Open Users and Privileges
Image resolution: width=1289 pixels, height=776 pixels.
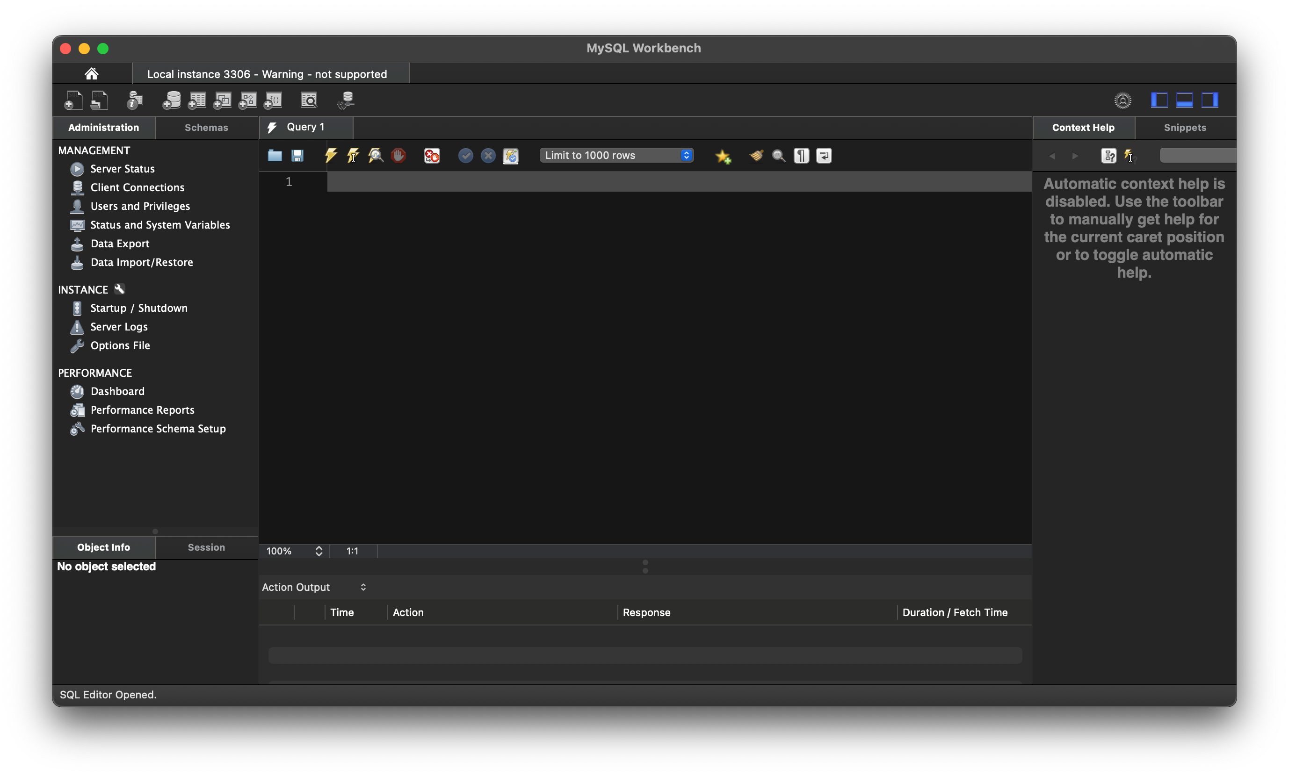[x=140, y=206]
